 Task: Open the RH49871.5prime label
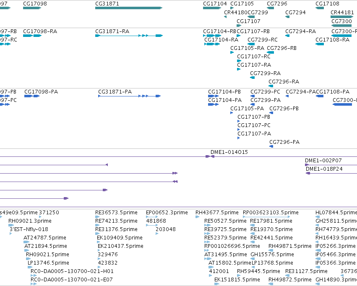coord(290,246)
